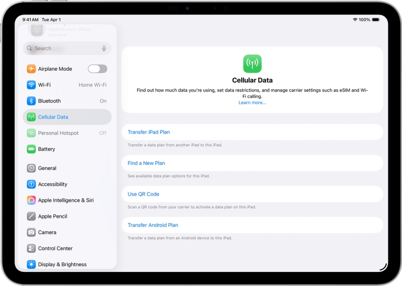Tap the Apple Account profile avatar
Screen dimensions: 402x286
[x=36, y=30]
